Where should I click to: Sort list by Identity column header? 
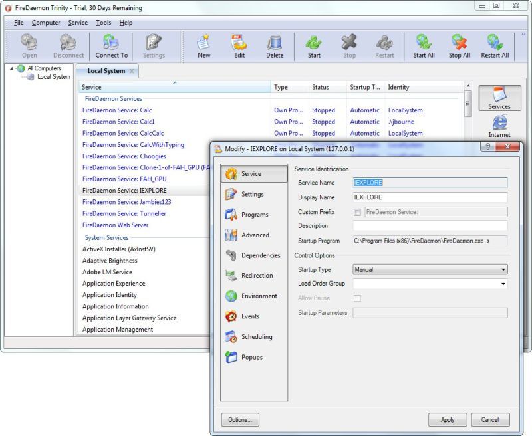click(424, 87)
